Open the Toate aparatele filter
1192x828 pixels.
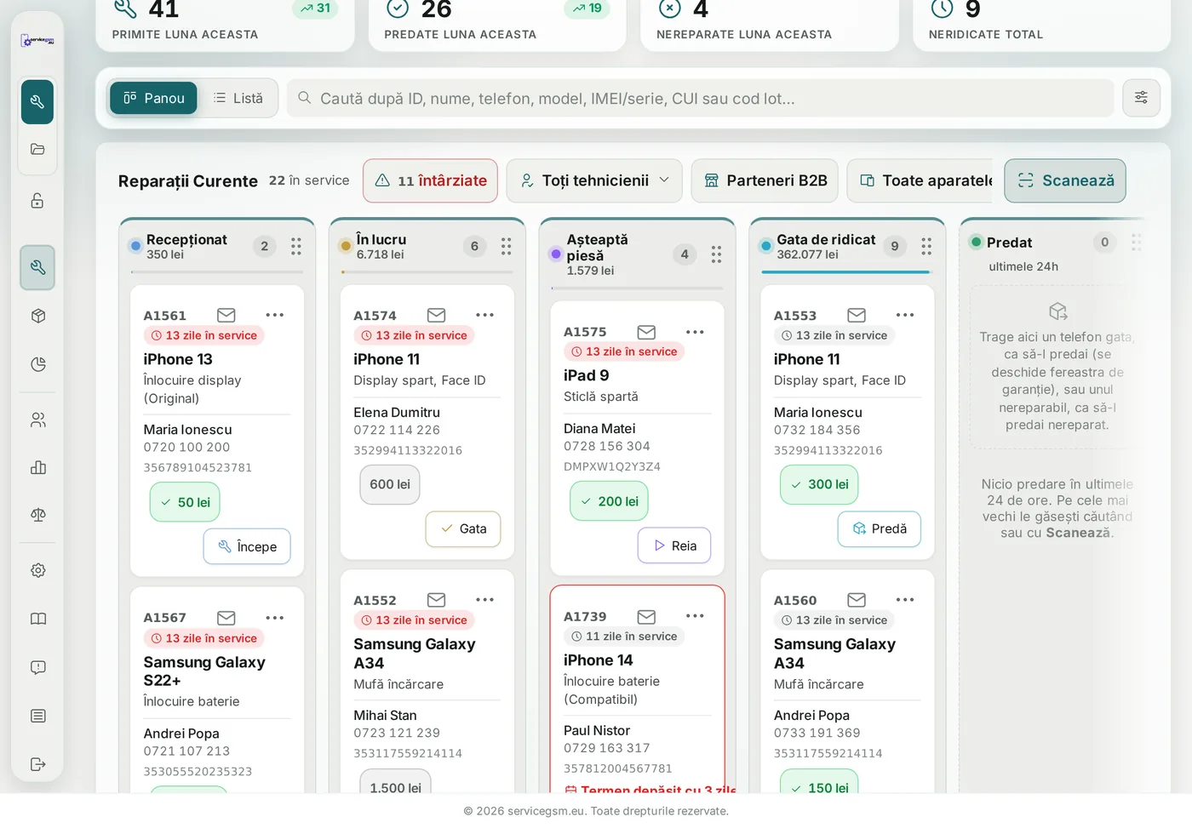(x=920, y=180)
